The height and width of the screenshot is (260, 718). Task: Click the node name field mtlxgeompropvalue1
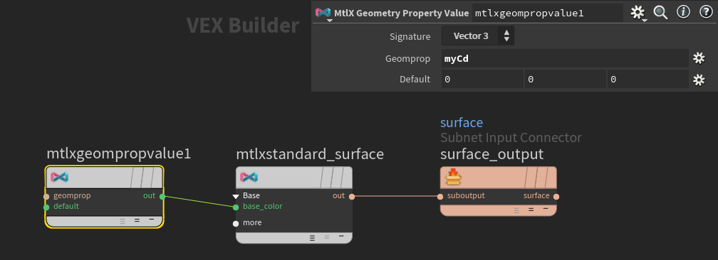(548, 13)
